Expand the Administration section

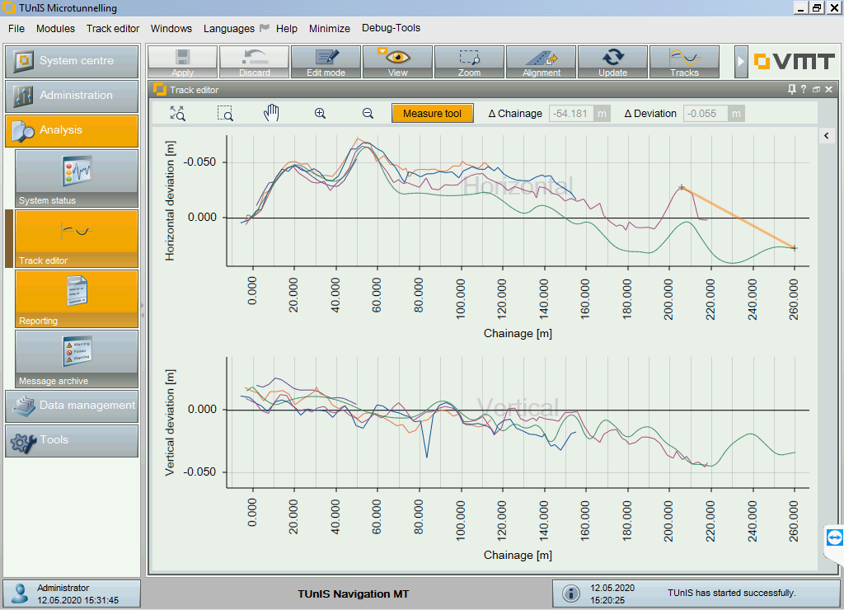click(72, 96)
